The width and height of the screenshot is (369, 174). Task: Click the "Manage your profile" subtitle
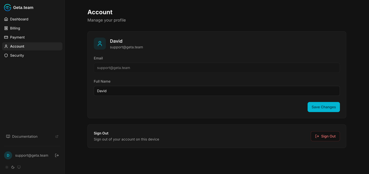tap(107, 20)
